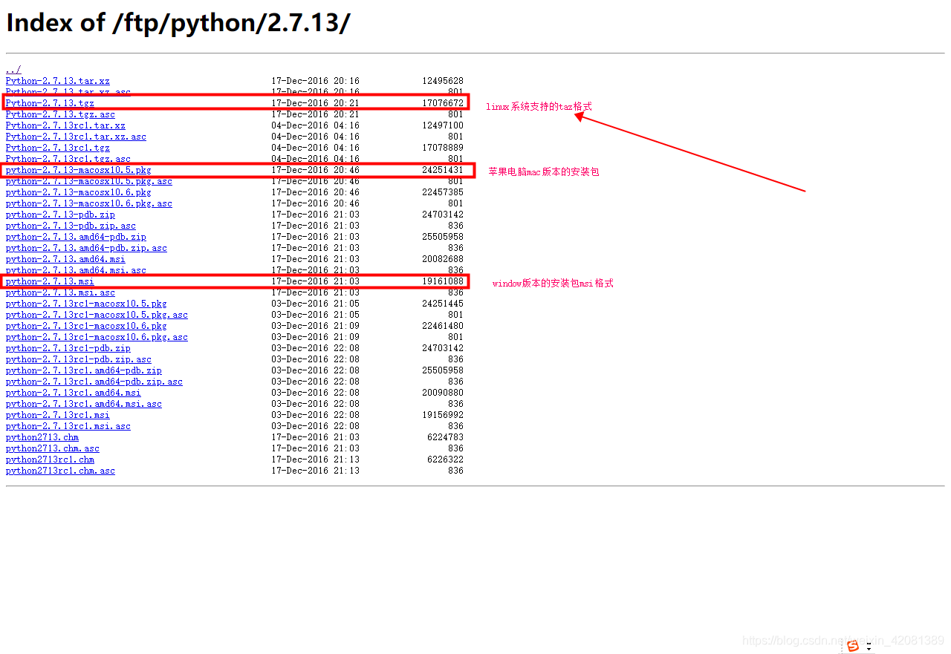Download python-2.7.13rc1-pdb.zip
This screenshot has width=951, height=654.
pyautogui.click(x=68, y=348)
